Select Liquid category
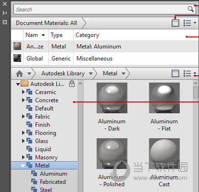Image resolution: width=199 pixels, height=192 pixels. point(43,149)
